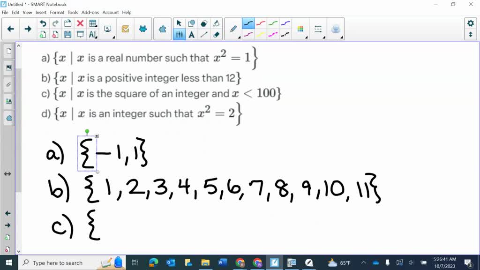Click the next page arrow button
The width and height of the screenshot is (480, 270).
pos(28,29)
